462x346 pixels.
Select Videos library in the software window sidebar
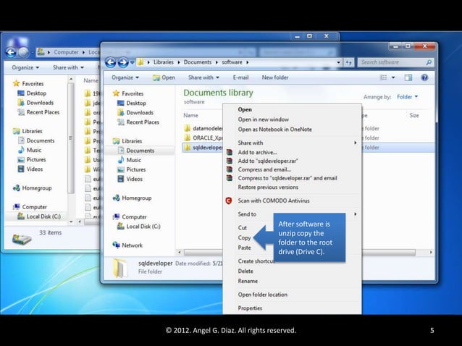[x=130, y=179]
